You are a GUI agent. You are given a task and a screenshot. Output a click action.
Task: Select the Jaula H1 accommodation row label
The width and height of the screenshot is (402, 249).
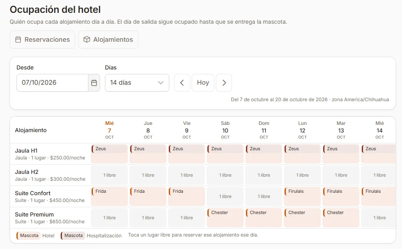50,154
